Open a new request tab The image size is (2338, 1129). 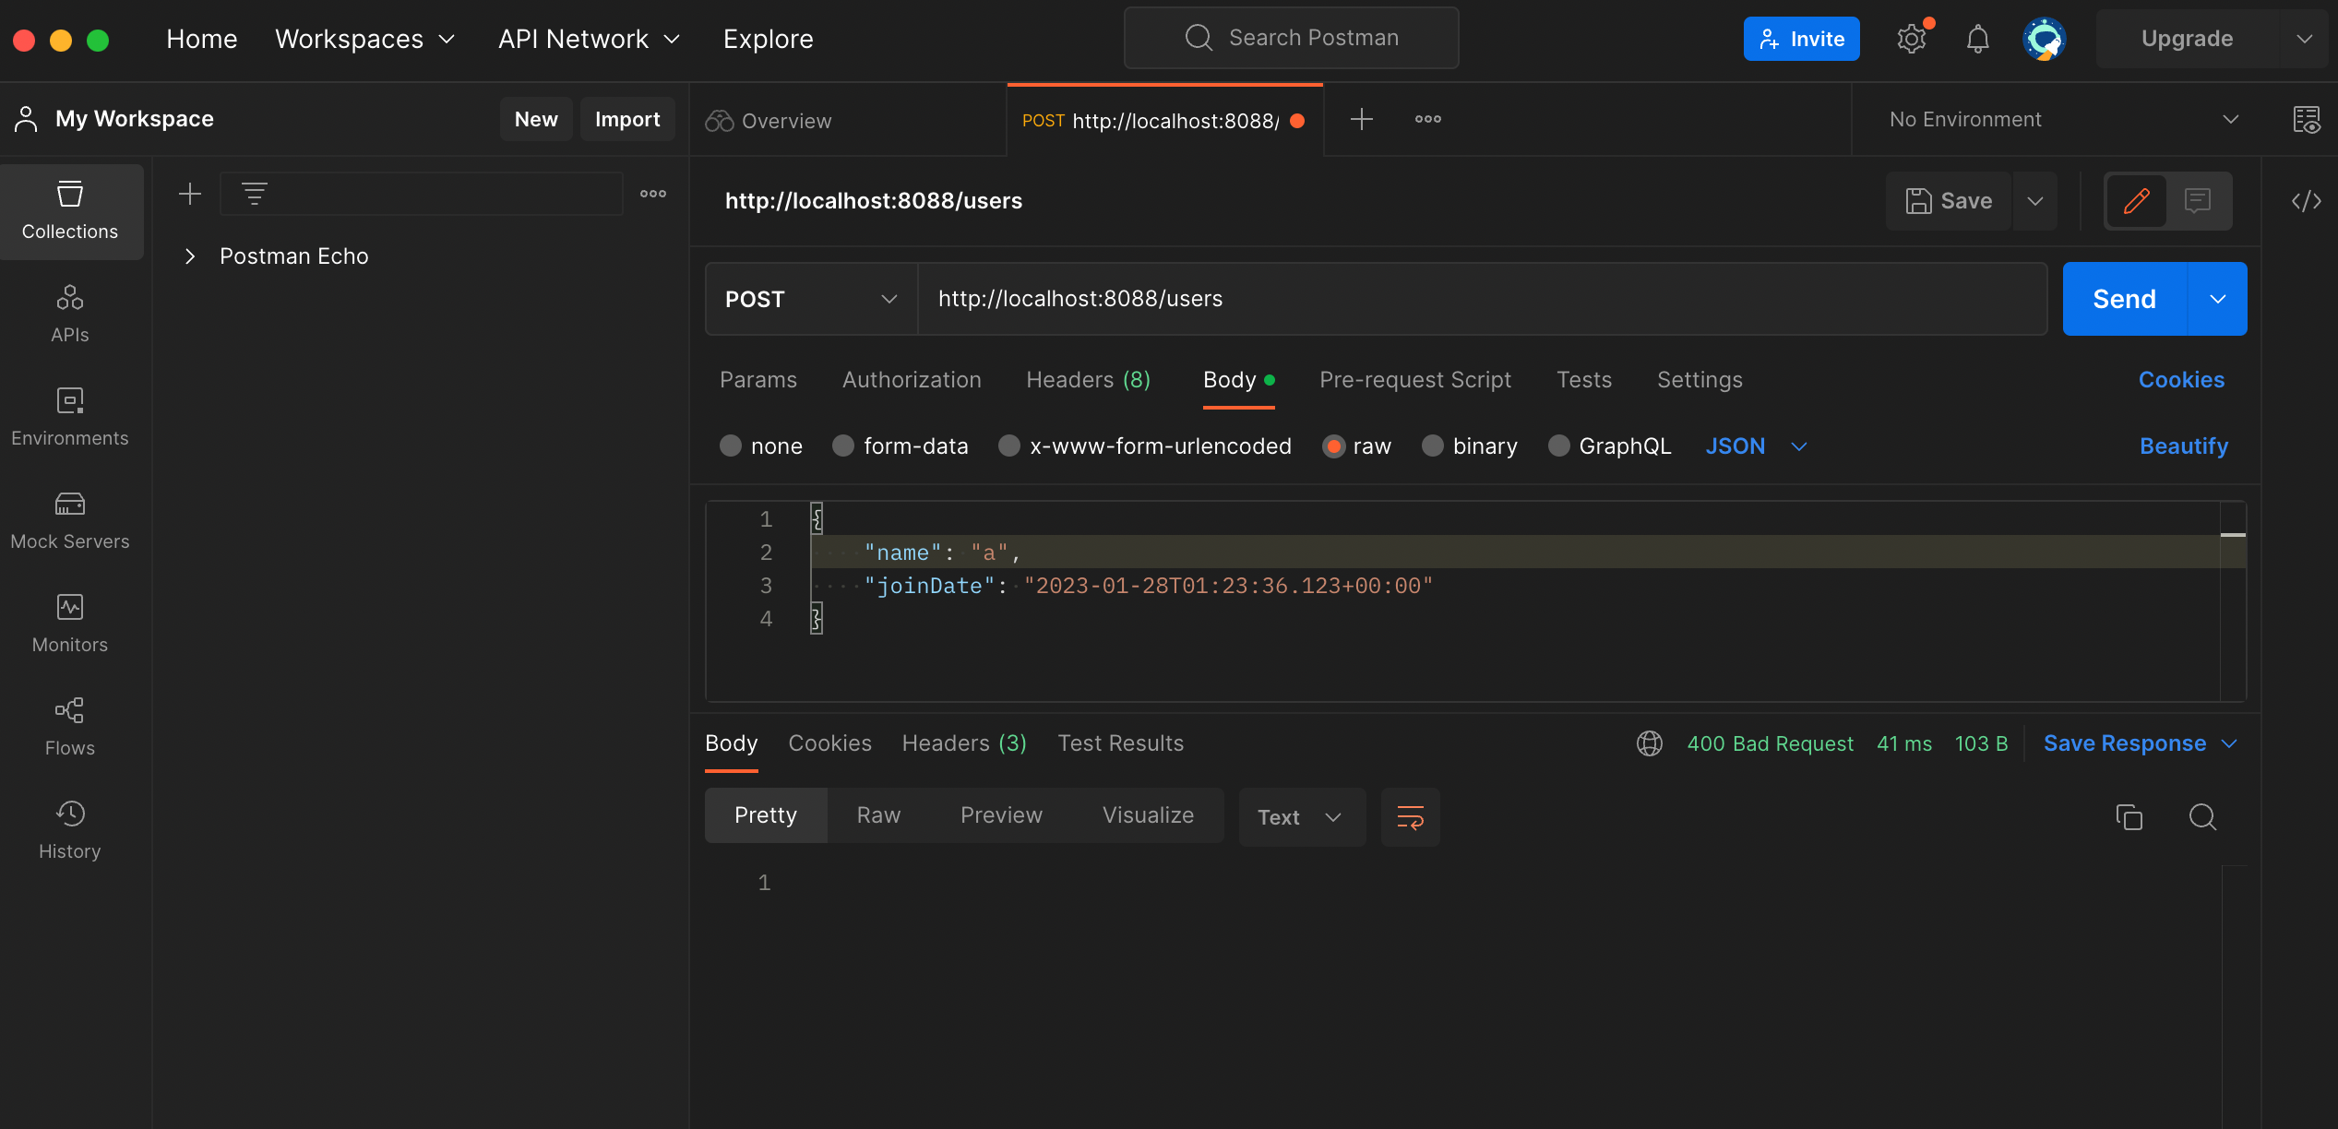[x=1362, y=119]
